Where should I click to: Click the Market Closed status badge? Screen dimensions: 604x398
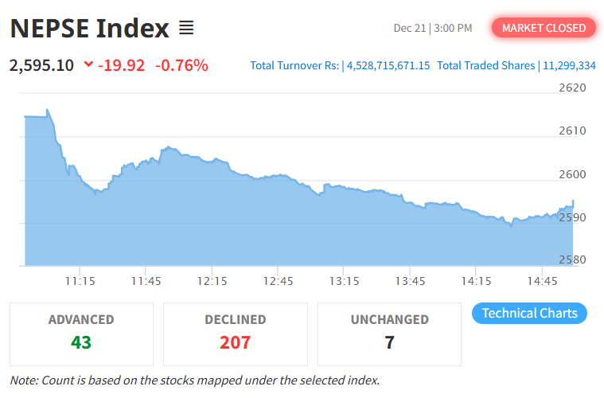click(x=544, y=28)
